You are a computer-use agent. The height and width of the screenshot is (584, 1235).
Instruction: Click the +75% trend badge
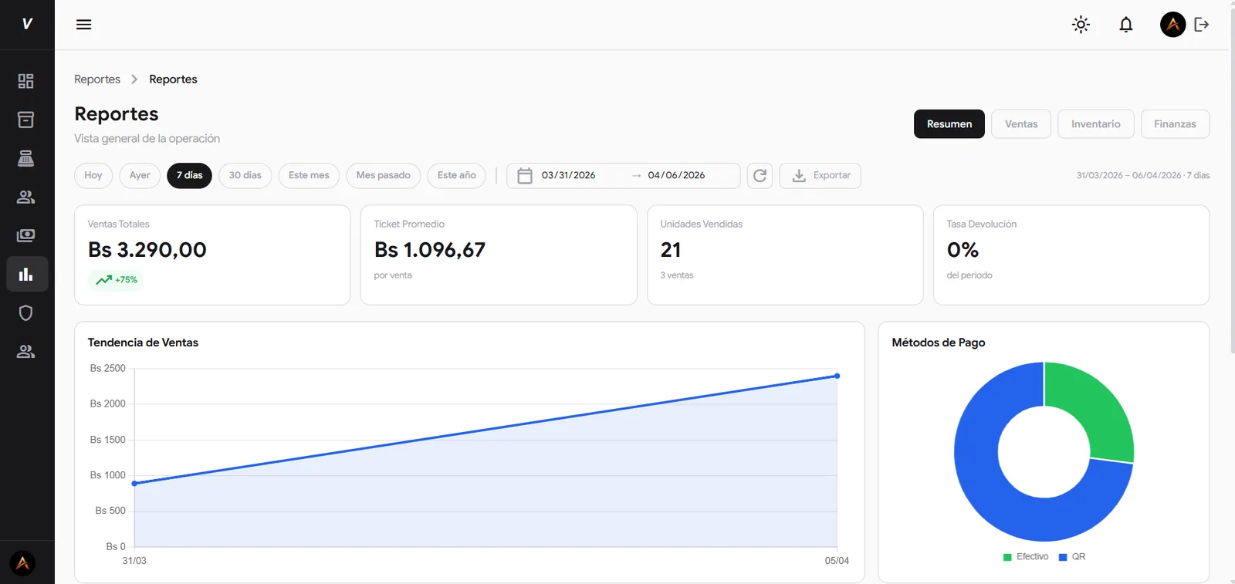click(116, 279)
